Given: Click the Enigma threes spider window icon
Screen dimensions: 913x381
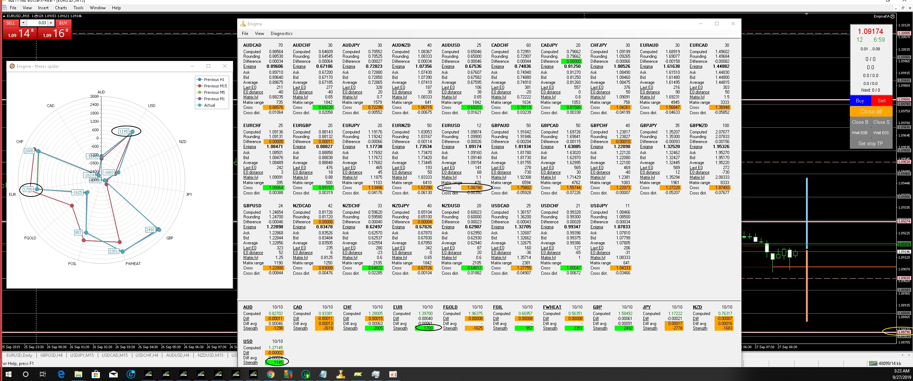Looking at the screenshot, I should tap(12, 66).
